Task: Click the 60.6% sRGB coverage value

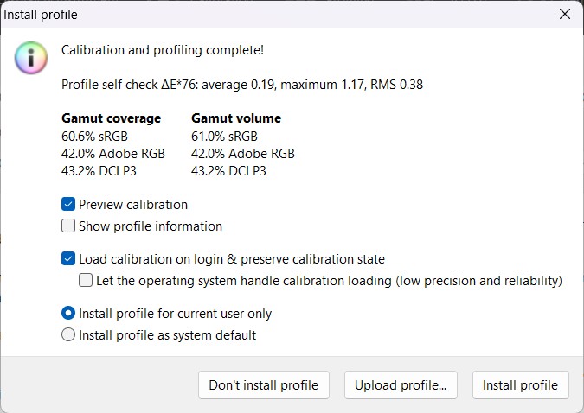Action: point(95,136)
